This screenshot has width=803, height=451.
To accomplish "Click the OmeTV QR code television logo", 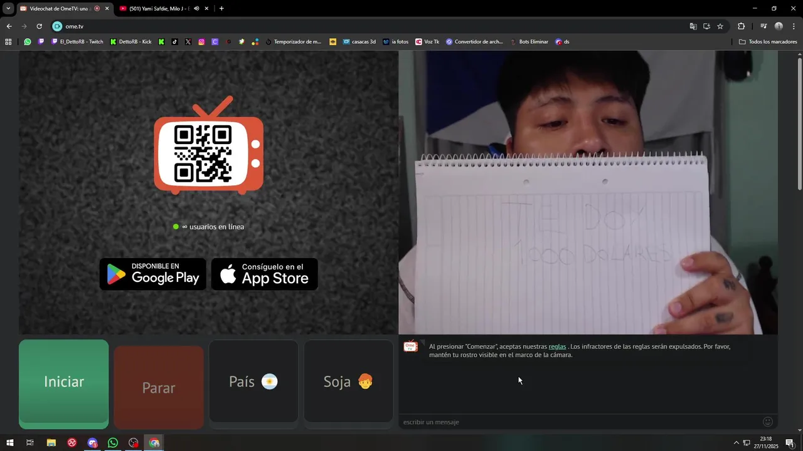I will (x=209, y=145).
